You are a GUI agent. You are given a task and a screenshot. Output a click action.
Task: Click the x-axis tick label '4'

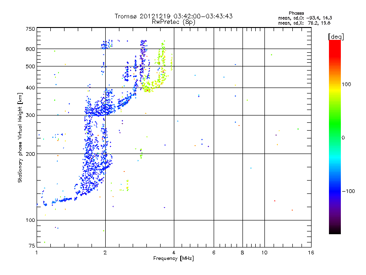tap(174, 253)
